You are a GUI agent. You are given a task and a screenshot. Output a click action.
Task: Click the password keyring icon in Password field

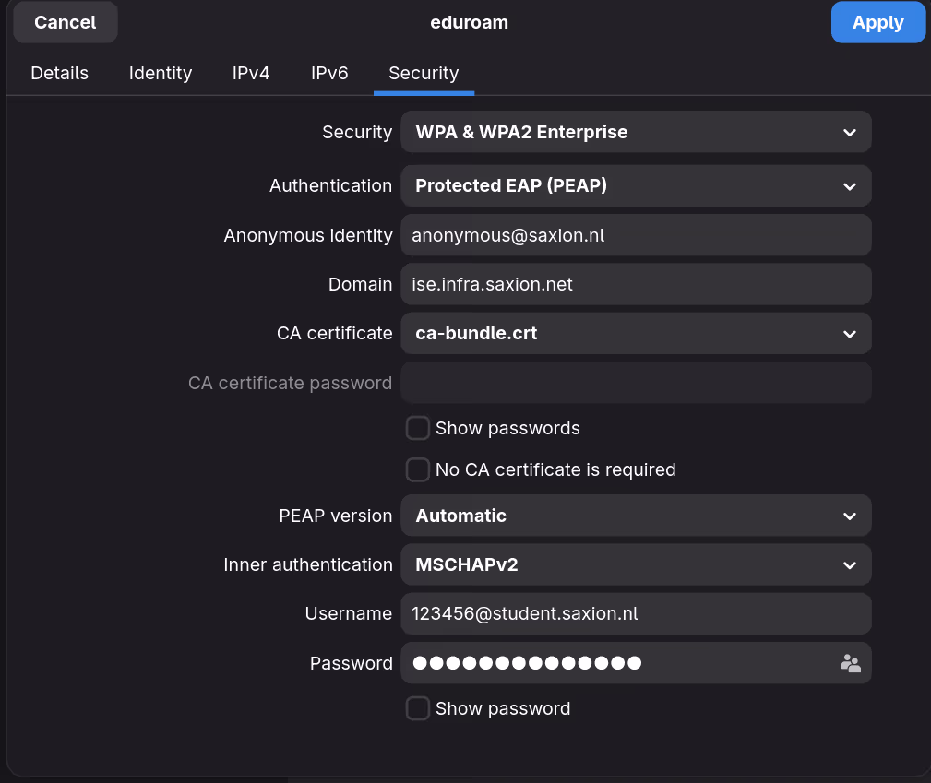click(850, 662)
